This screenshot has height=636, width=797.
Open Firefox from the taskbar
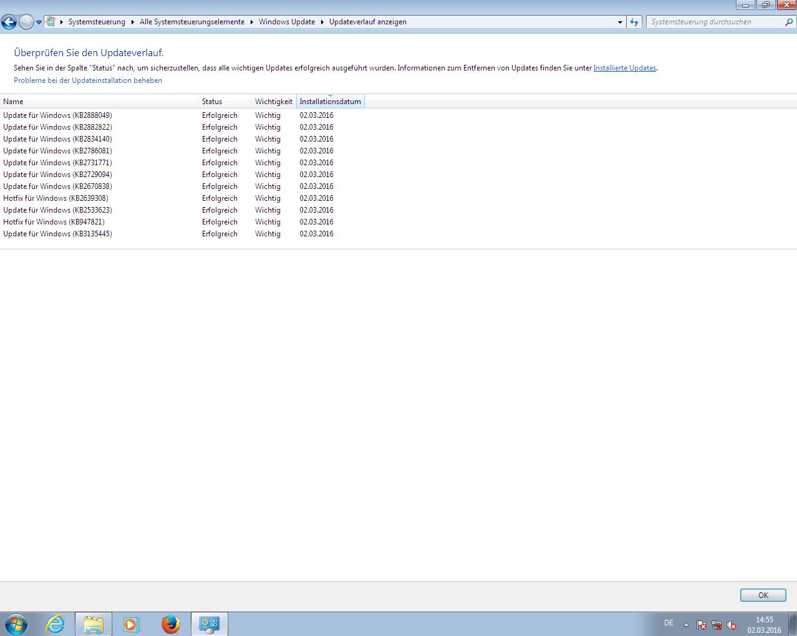click(170, 624)
